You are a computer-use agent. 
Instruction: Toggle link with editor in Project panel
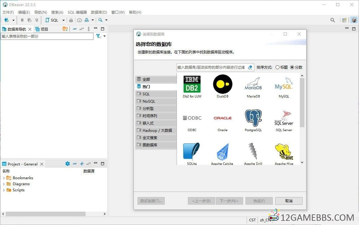(x=89, y=164)
